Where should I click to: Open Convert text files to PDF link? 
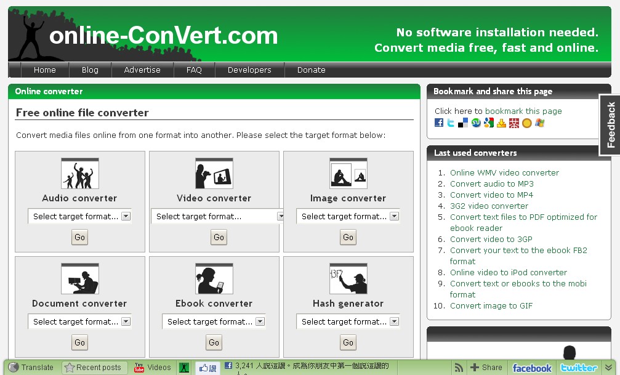523,223
